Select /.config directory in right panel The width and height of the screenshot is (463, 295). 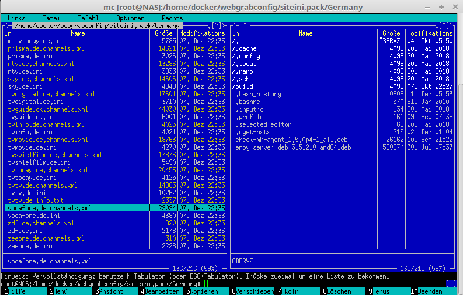point(246,56)
